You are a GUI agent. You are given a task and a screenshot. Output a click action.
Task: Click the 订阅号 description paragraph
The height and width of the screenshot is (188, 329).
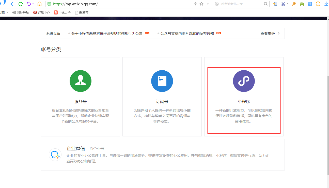tap(162, 116)
